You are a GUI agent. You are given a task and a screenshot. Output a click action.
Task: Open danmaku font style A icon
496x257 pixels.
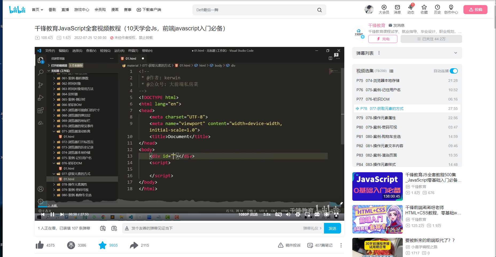(127, 228)
